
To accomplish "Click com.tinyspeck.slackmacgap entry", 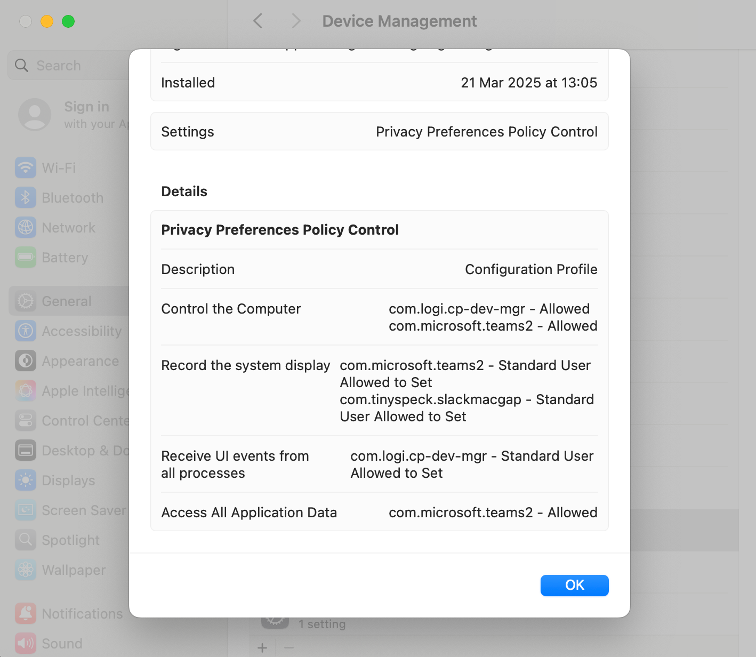I will point(467,408).
